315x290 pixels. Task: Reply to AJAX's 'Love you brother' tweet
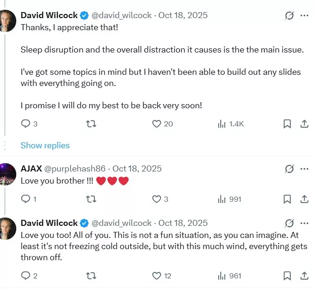click(x=26, y=199)
